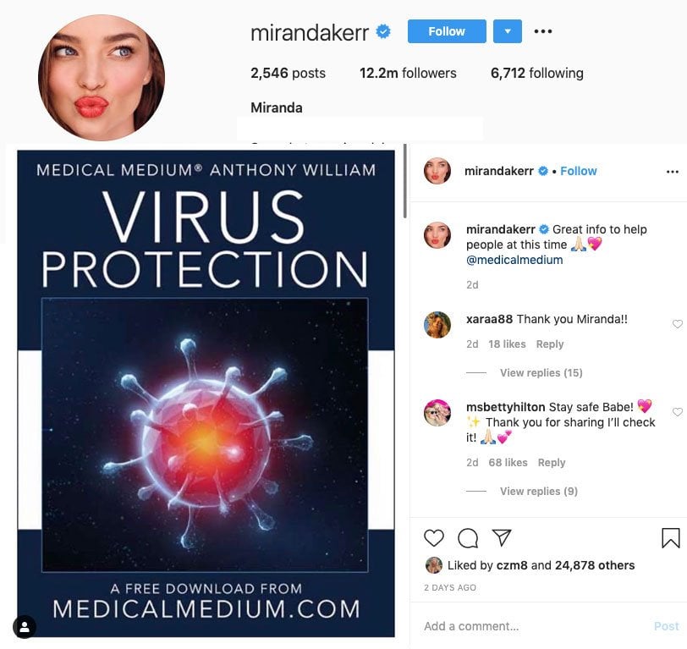Open the @medicalmedium mention link
The image size is (687, 649).
[x=514, y=260]
